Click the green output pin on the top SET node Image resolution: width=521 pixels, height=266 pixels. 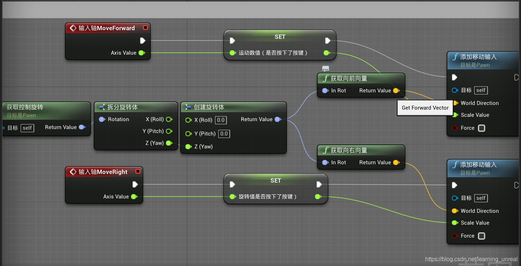pyautogui.click(x=327, y=53)
